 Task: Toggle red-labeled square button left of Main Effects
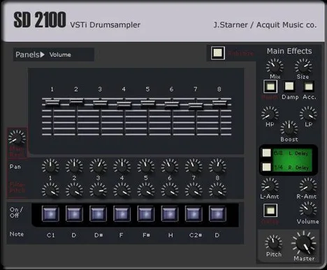(218, 53)
